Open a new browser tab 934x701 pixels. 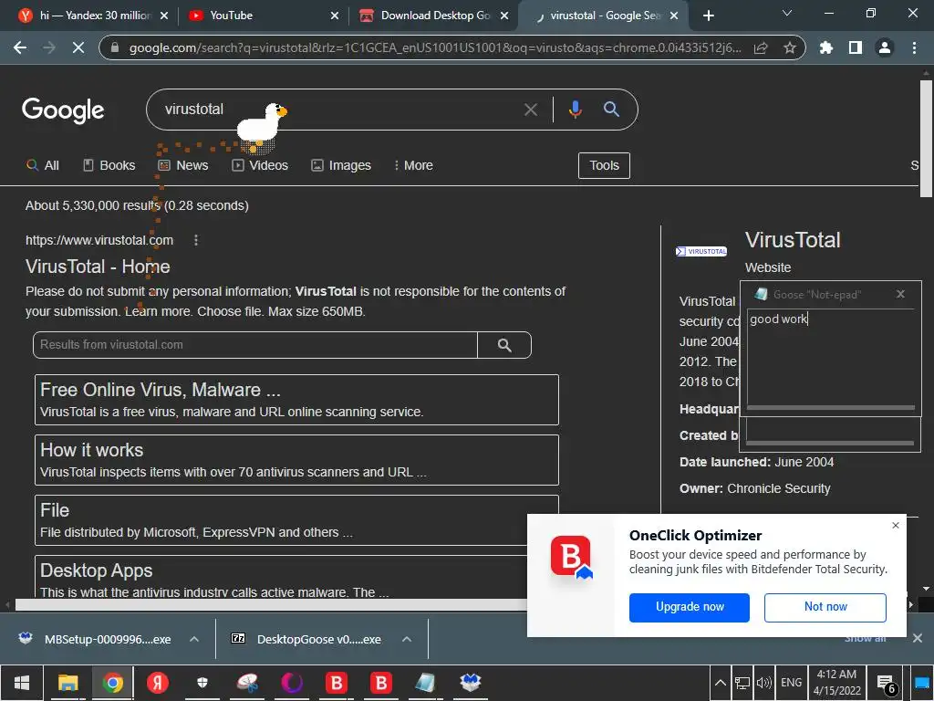tap(708, 16)
